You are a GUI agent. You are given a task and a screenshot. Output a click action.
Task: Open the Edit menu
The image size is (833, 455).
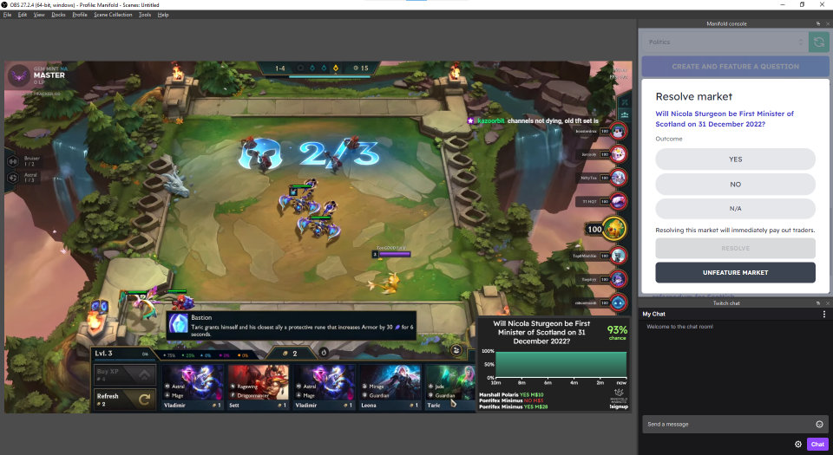(x=22, y=15)
